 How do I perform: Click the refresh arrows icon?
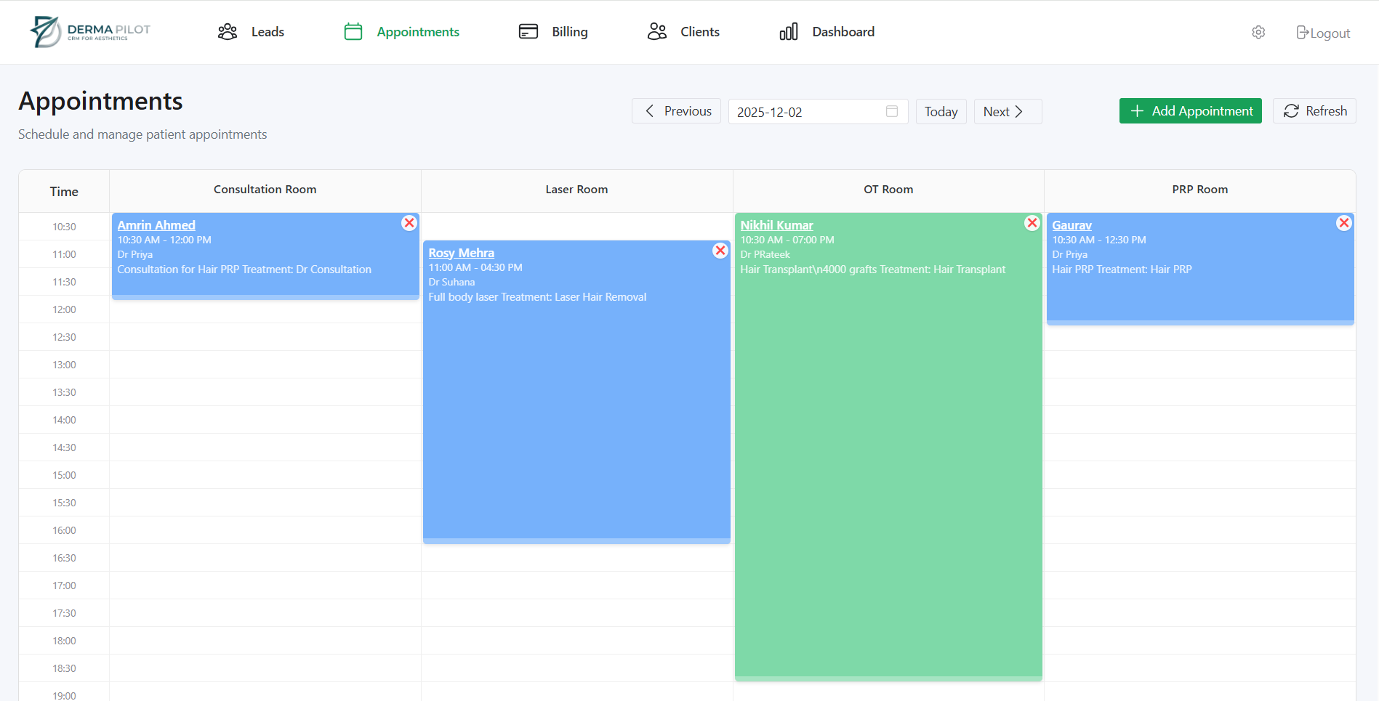click(x=1292, y=110)
